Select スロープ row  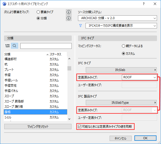pos(35,96)
